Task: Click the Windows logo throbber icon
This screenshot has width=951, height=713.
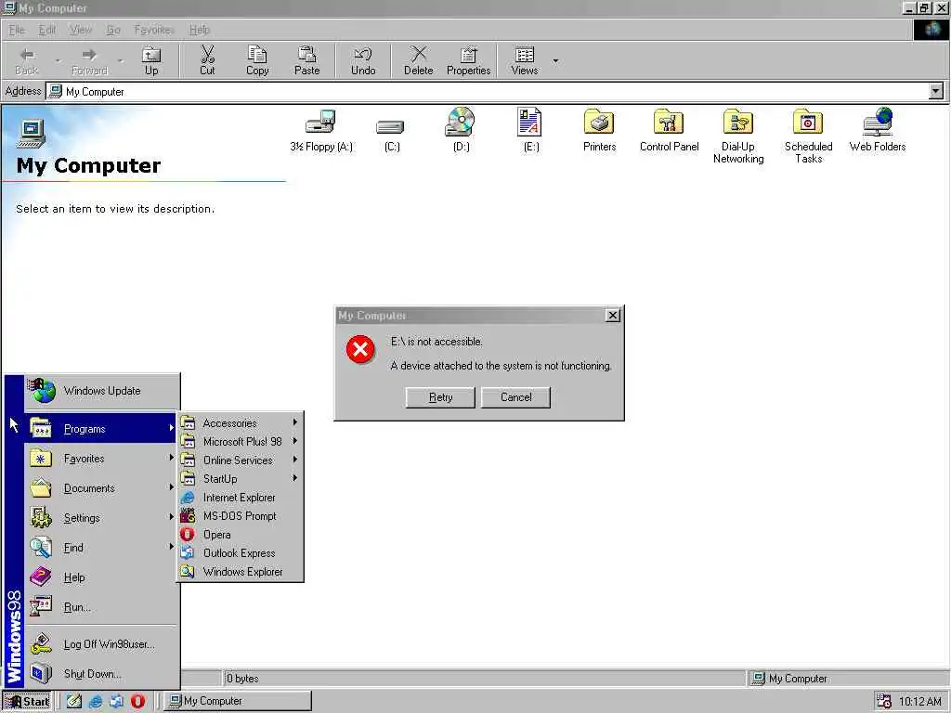Action: click(x=931, y=30)
